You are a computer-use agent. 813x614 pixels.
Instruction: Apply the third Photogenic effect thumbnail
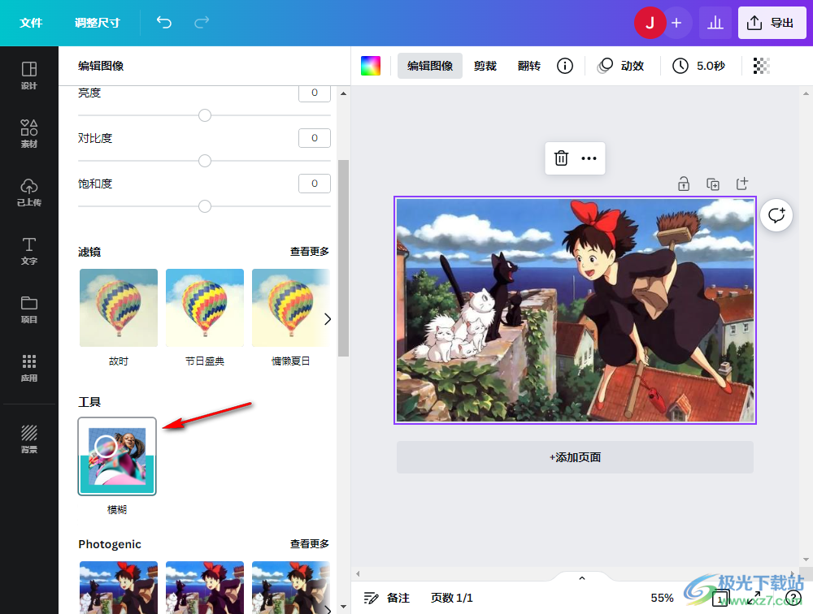(290, 587)
